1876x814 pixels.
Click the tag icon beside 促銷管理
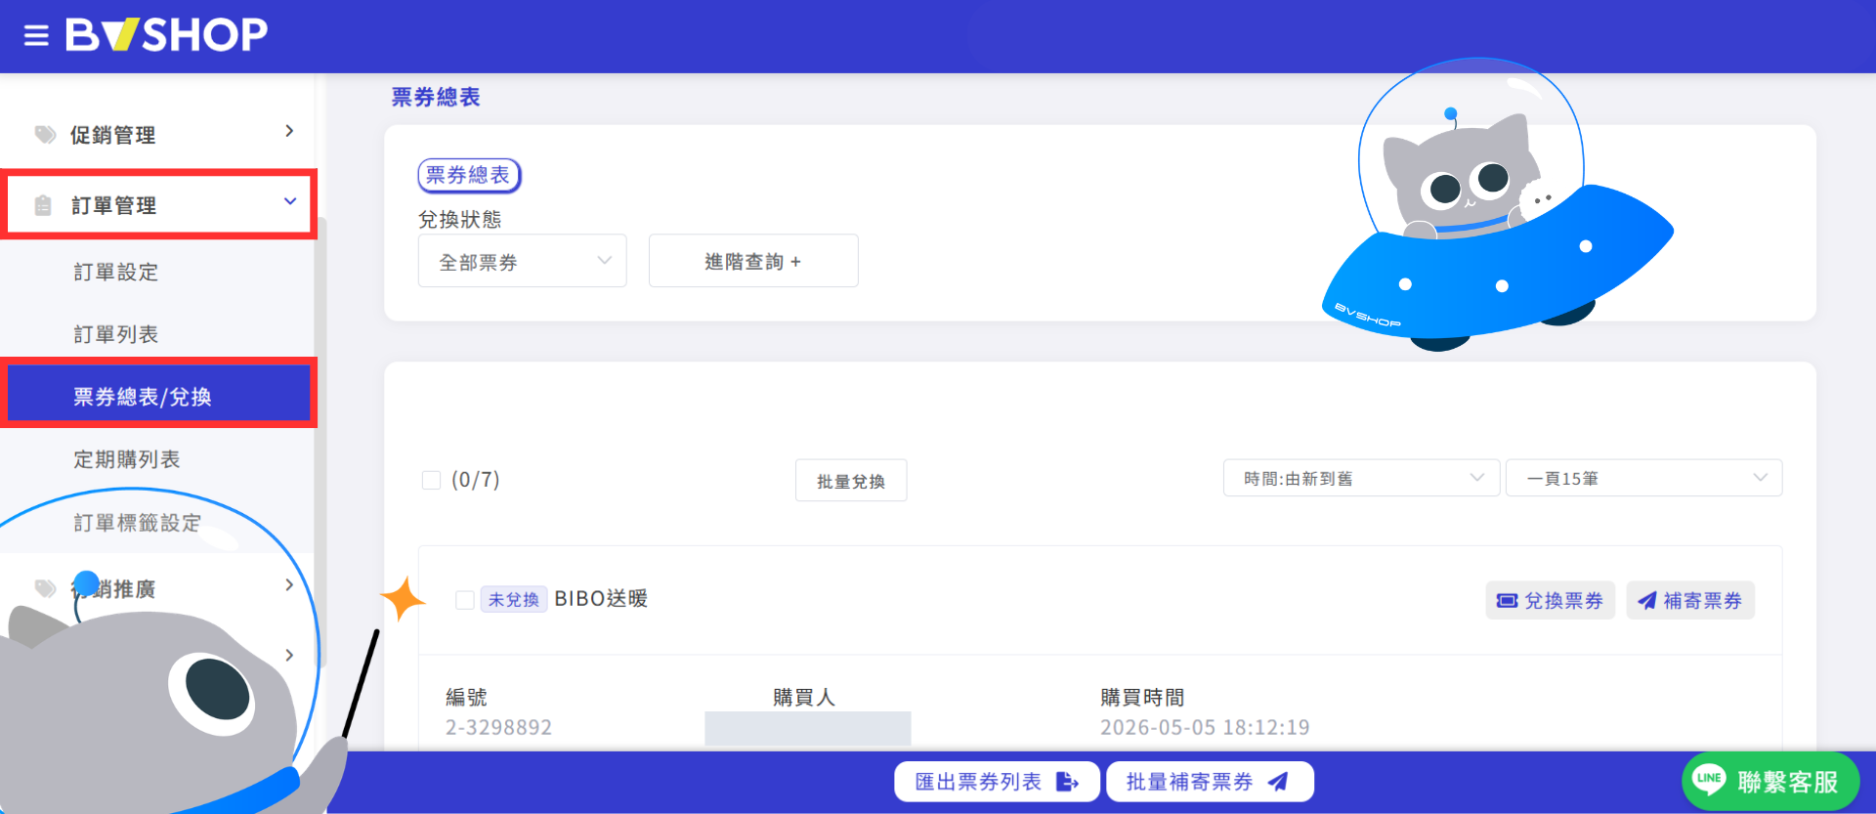pos(45,134)
